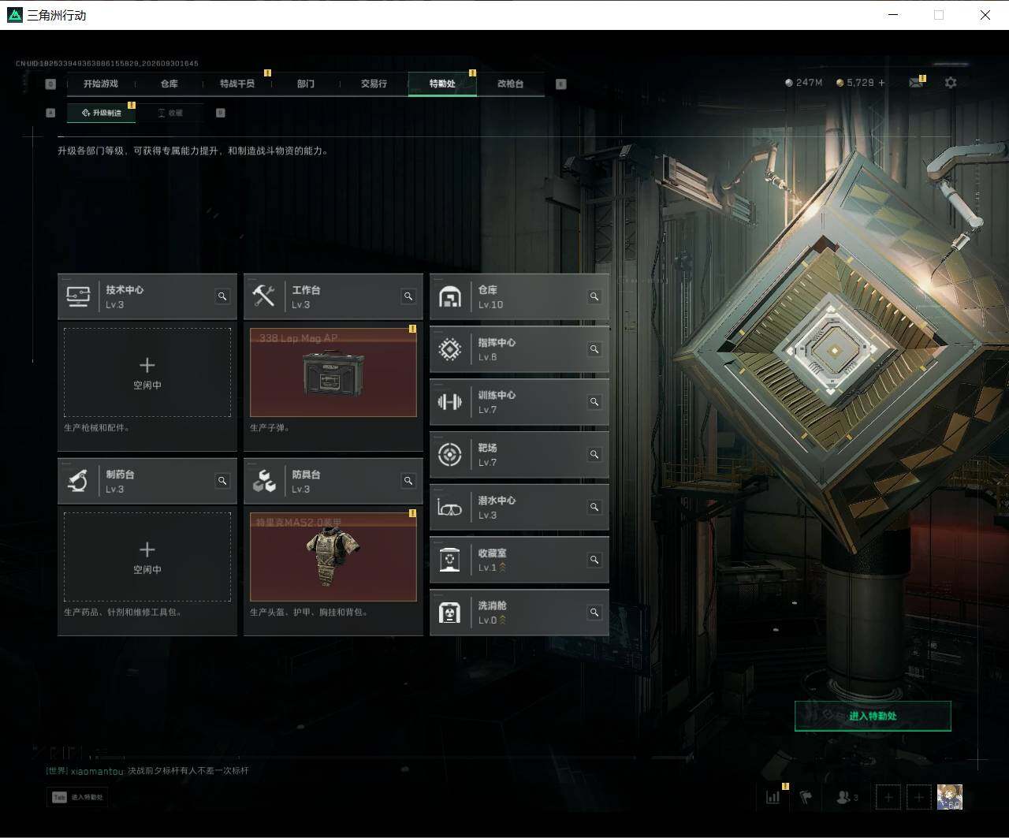Open the mail envelope icon
1009x838 pixels.
915,83
